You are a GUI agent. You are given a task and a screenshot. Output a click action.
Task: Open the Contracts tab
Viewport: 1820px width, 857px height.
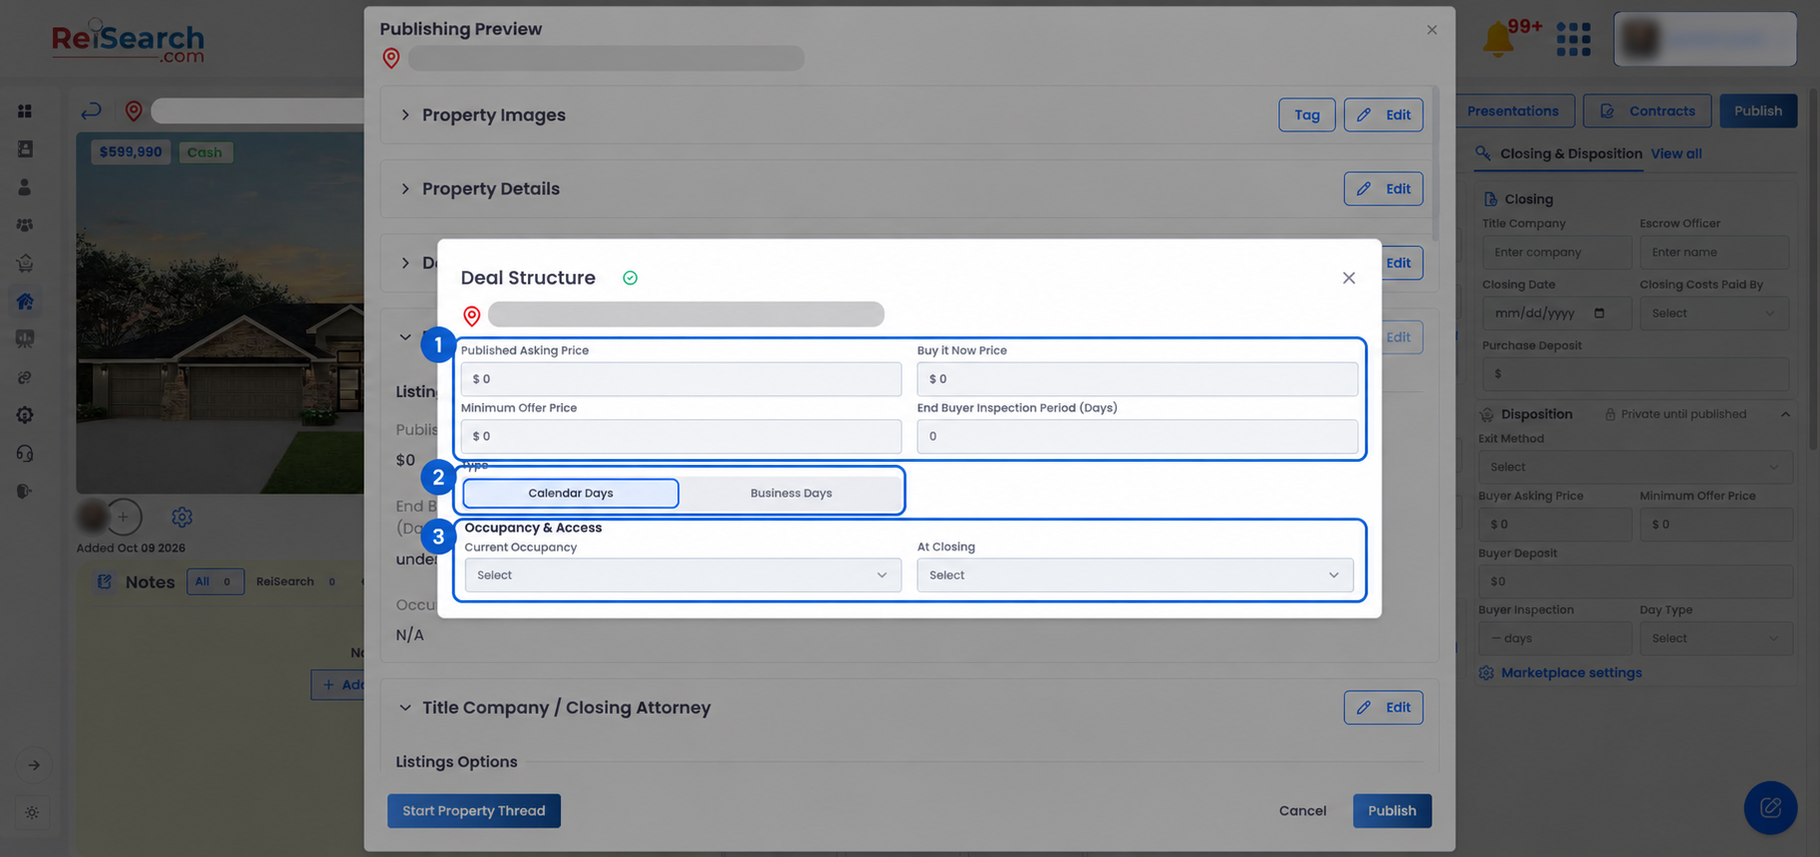[1648, 111]
